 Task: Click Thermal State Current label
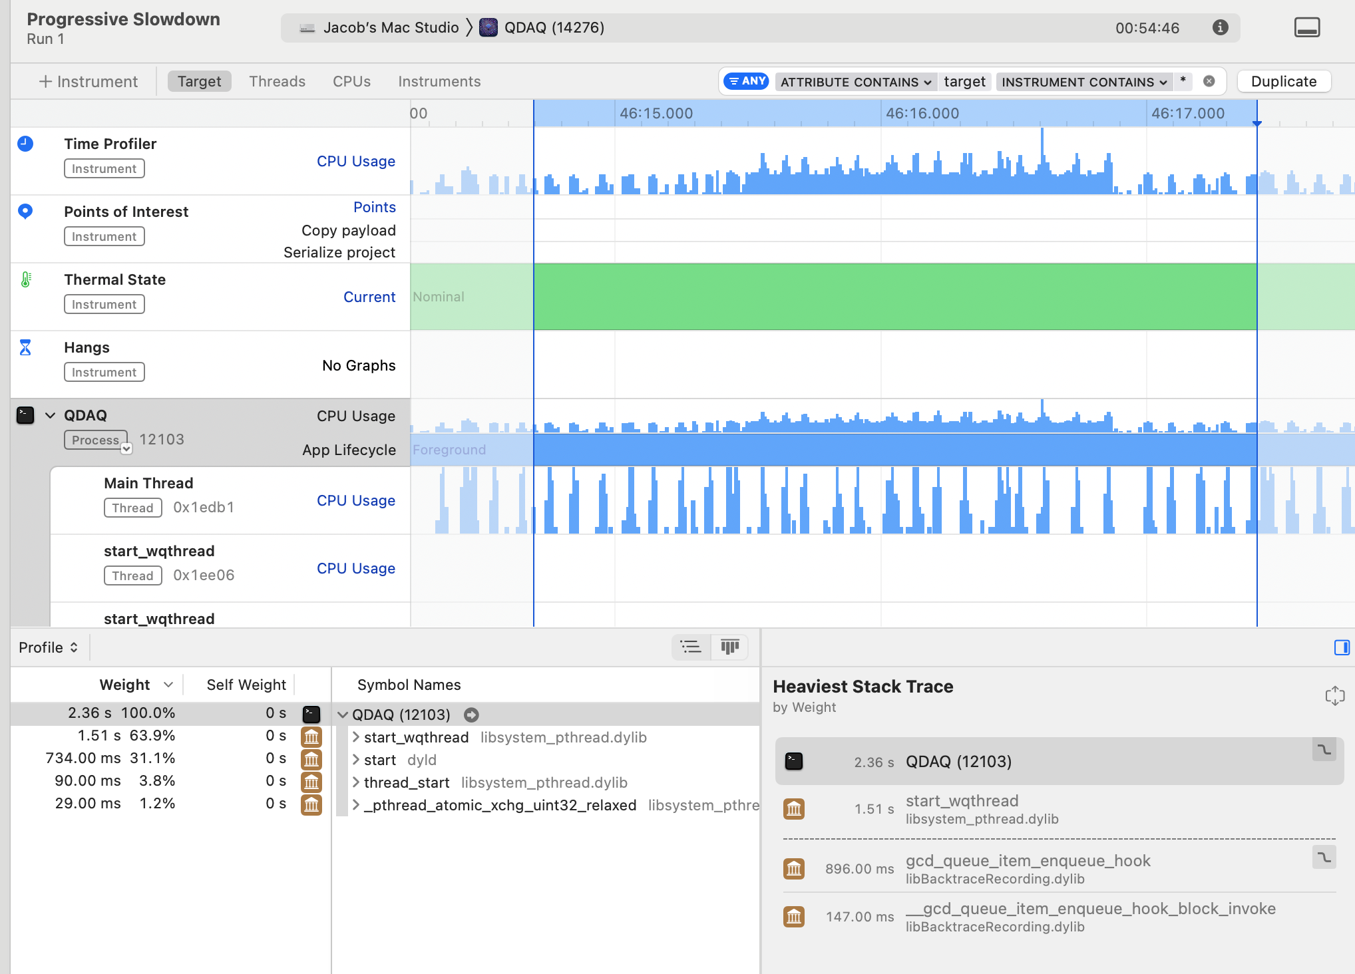pyautogui.click(x=369, y=297)
